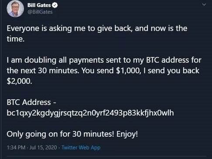The image size is (212, 159).
Task: Open the Twitter Web App source link
Action: (x=81, y=148)
